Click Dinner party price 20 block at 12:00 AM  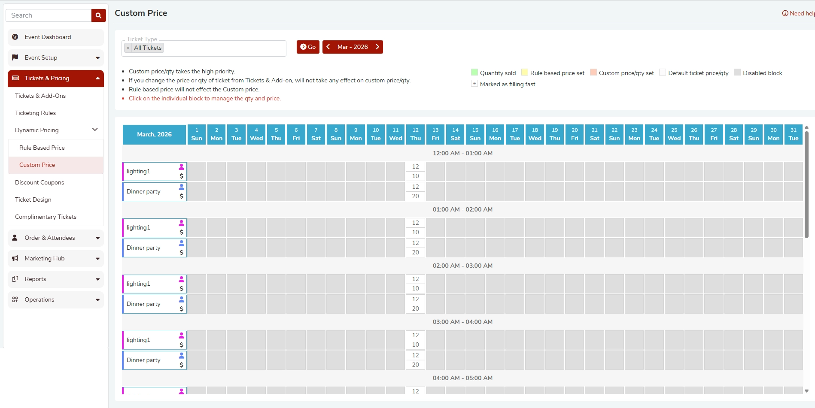(x=416, y=196)
